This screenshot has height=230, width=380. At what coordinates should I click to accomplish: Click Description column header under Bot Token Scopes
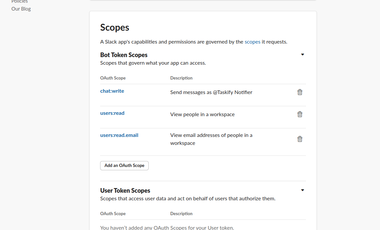point(181,78)
